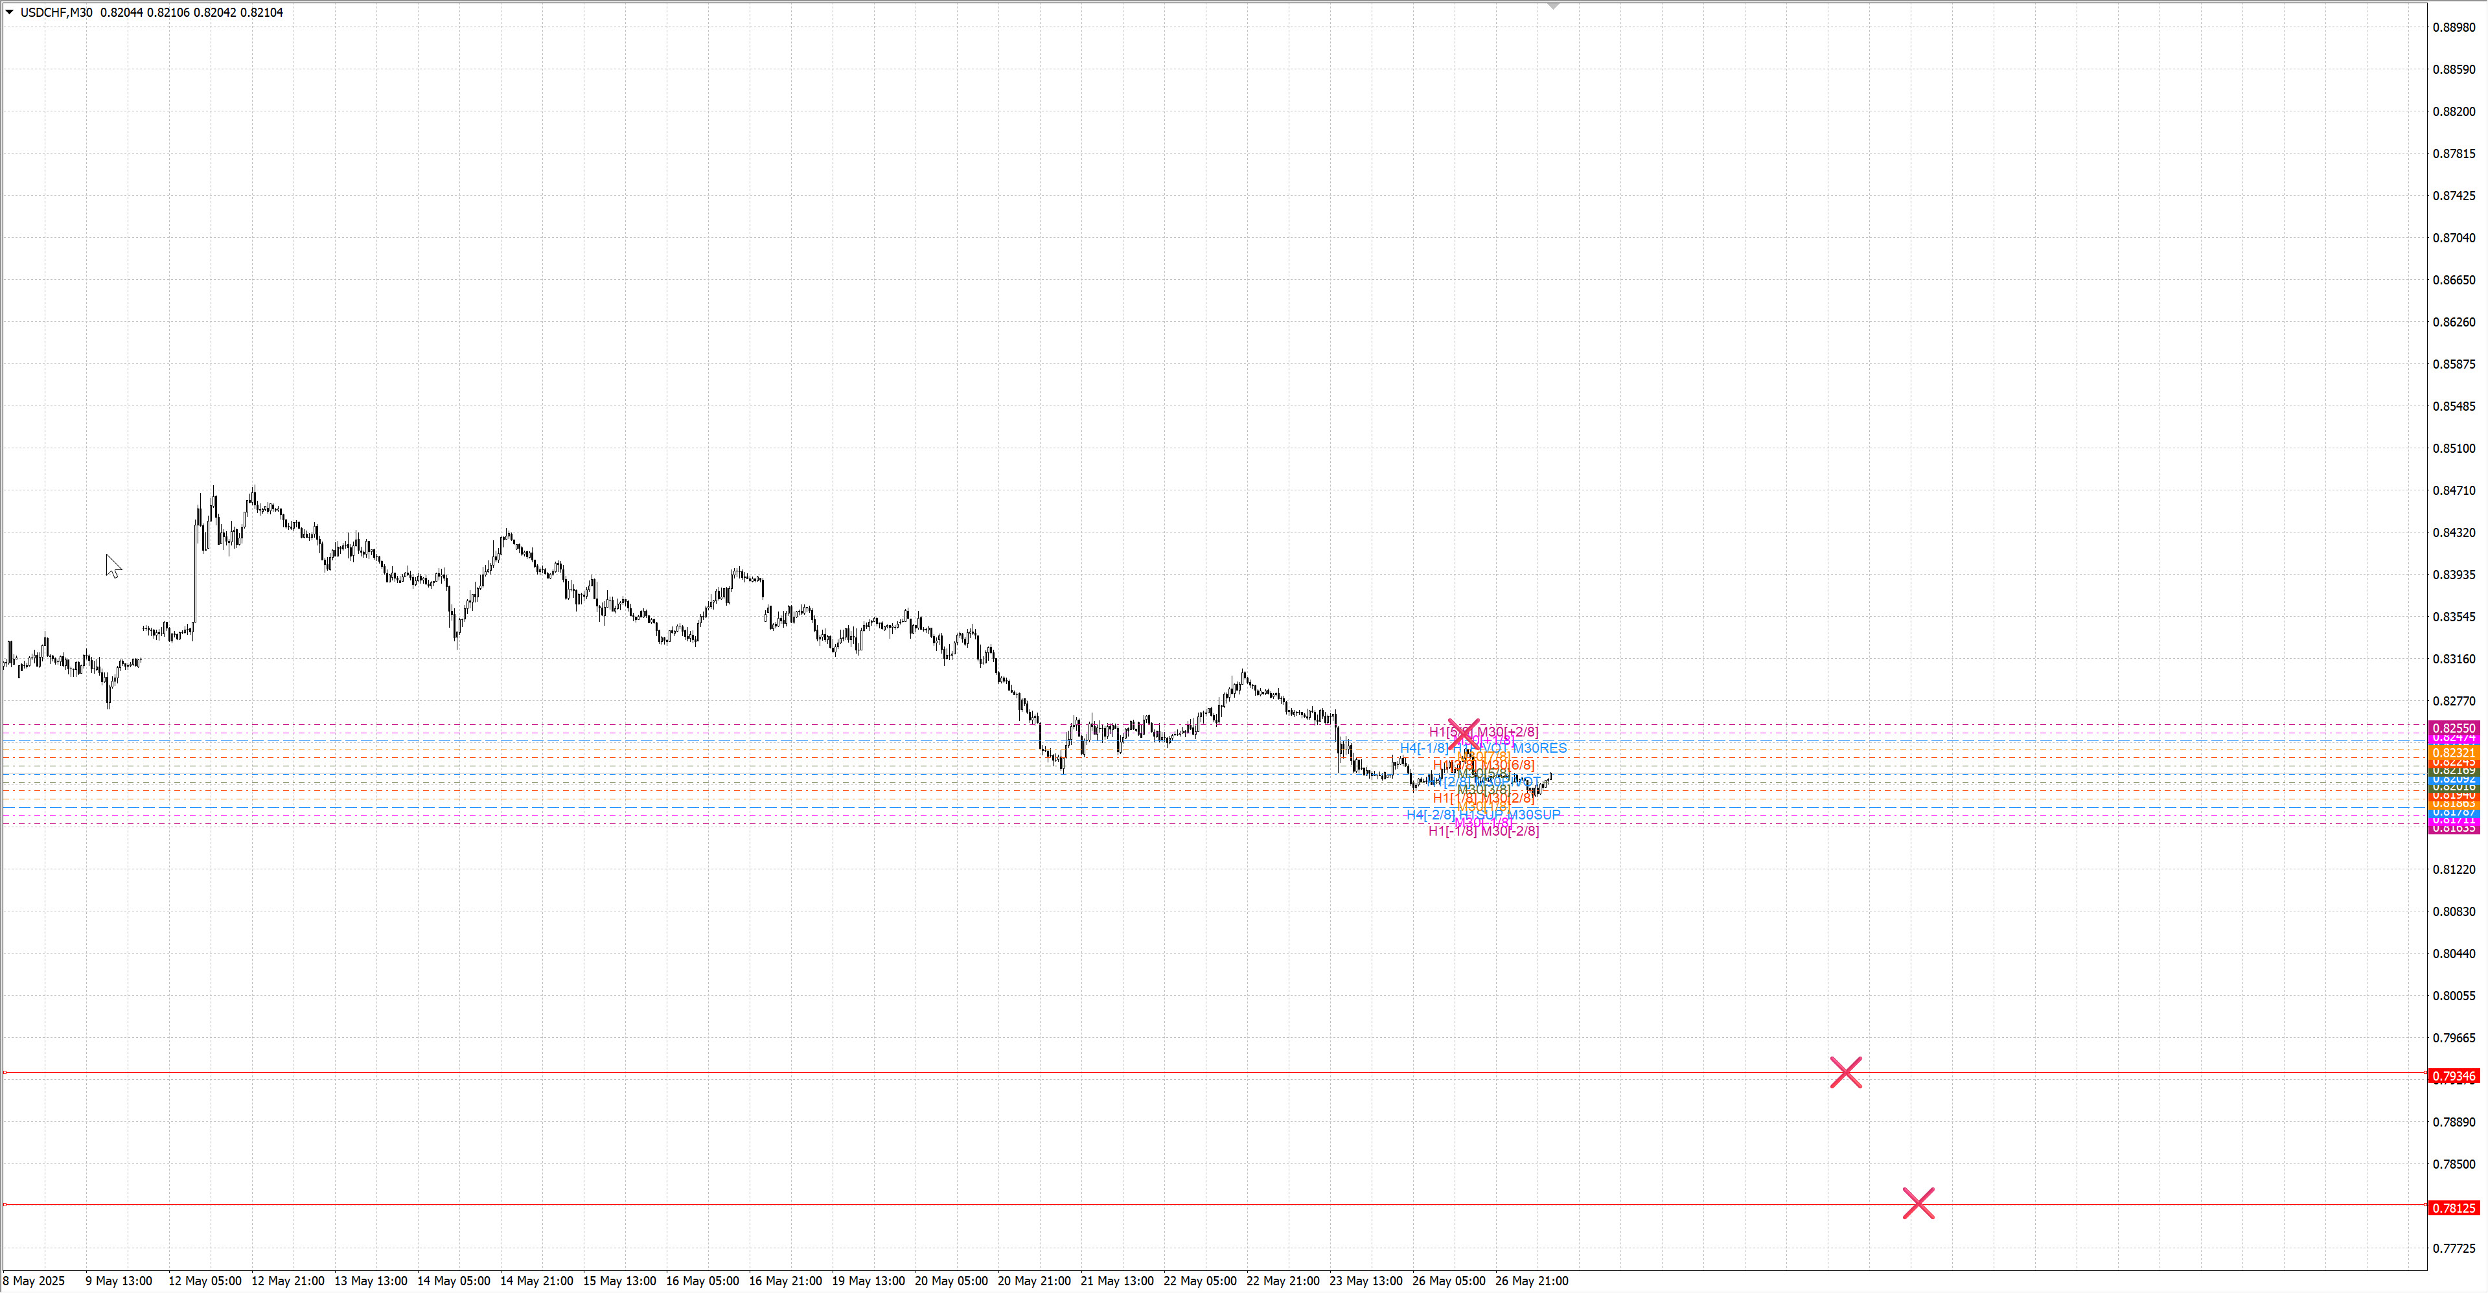Viewport: 2488px width, 1293px height.
Task: Click the gray chart shift triangle at the top edge
Action: pos(1553,6)
